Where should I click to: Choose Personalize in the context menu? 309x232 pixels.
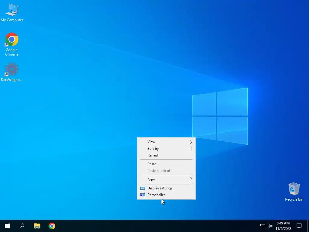(166, 195)
